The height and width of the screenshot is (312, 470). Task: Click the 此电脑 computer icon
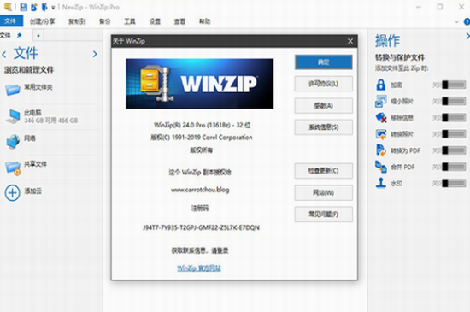(13, 116)
